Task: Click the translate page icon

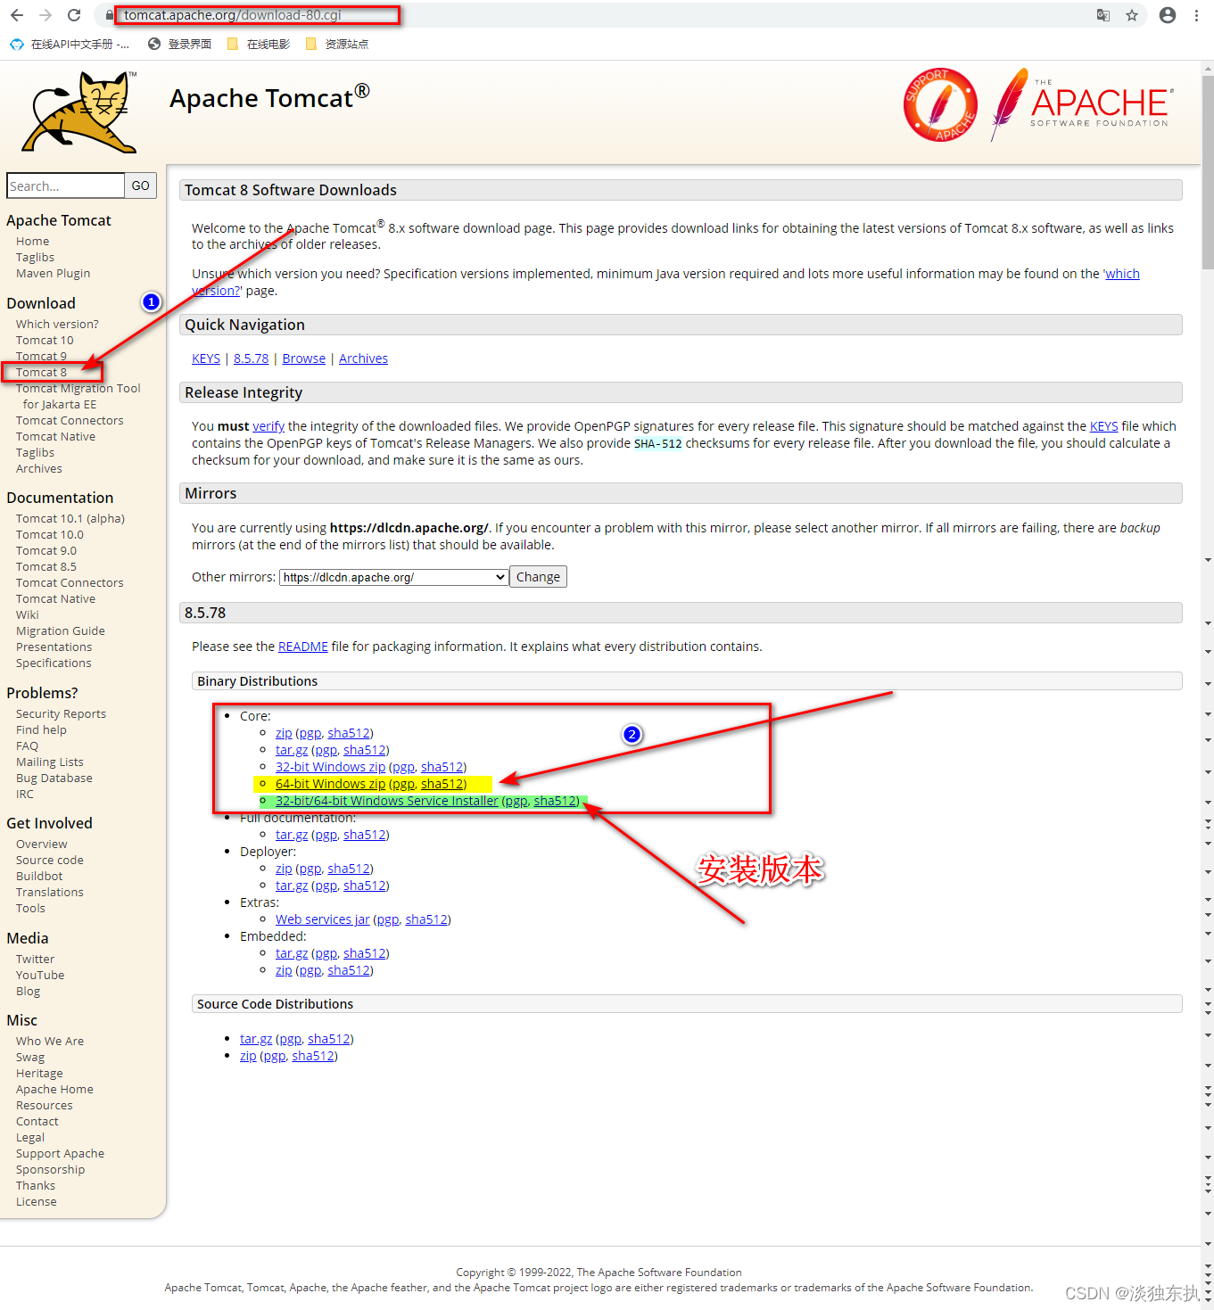Action: 1103,15
